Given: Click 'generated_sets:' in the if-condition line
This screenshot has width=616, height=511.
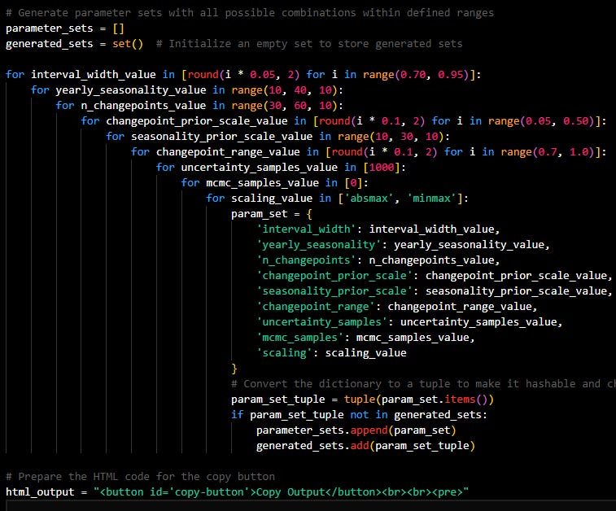Looking at the screenshot, I should point(440,415).
